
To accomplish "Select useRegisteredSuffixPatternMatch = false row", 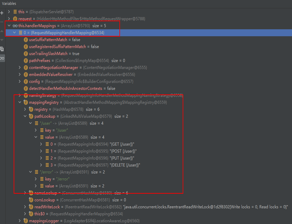I will [x=149, y=47].
